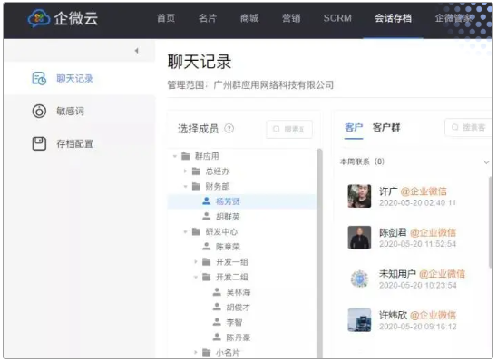Click the person icon of 杨芳贤
The width and height of the screenshot is (497, 362).
pyautogui.click(x=207, y=201)
